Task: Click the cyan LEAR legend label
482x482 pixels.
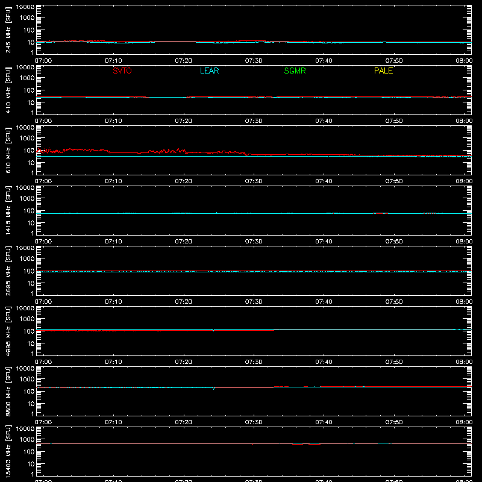Action: (x=209, y=70)
